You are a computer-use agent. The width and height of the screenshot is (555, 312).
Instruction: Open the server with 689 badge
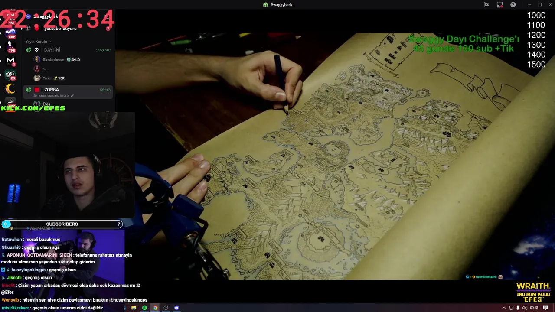pyautogui.click(x=10, y=33)
